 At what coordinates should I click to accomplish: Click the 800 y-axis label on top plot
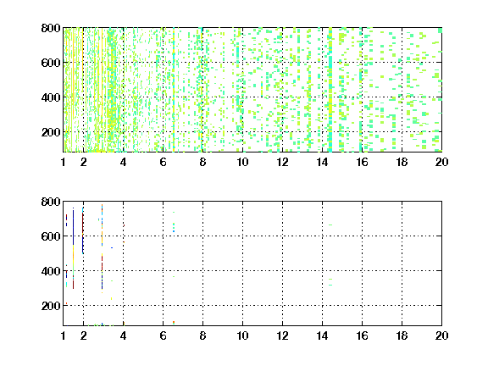click(x=51, y=28)
